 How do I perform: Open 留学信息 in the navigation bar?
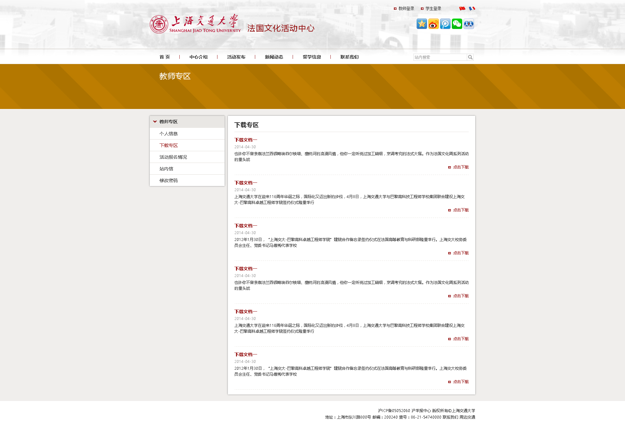click(x=312, y=57)
